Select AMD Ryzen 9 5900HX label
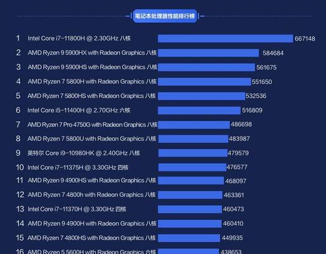The width and height of the screenshot is (326, 254). coord(92,53)
